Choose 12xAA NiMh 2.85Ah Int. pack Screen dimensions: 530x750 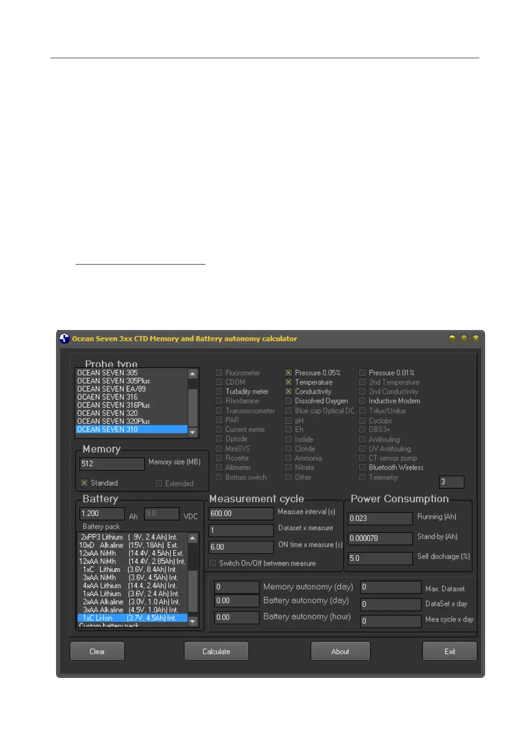(x=132, y=561)
